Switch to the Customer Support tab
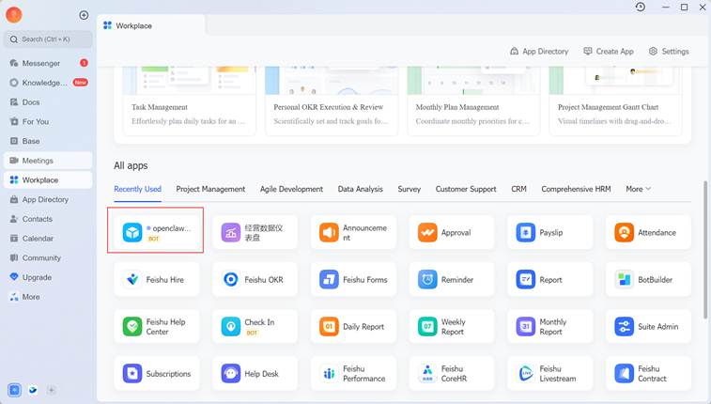Screen dimensions: 711x404 click(x=466, y=189)
